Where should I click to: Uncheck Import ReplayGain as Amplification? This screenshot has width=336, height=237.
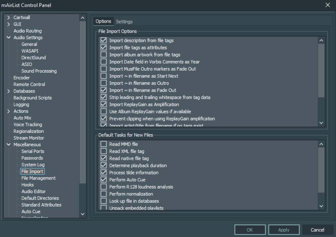tap(104, 104)
